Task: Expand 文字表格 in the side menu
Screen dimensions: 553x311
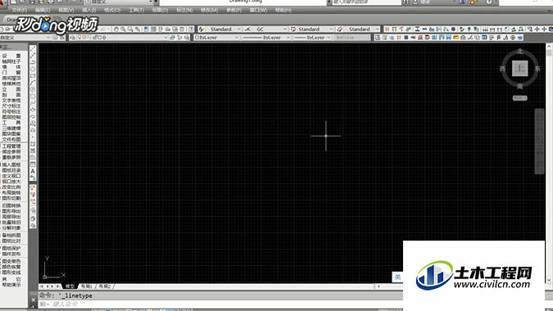Action: (11, 101)
